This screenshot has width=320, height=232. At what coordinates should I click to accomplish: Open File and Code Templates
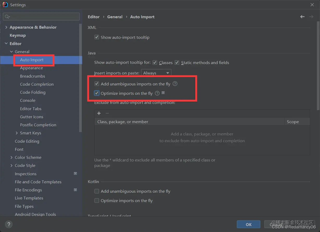38,182
